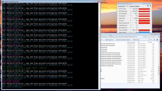The height and width of the screenshot is (91, 162).
Task: Click Записать на оптический диск in Explorer
Action: [x=123, y=40]
